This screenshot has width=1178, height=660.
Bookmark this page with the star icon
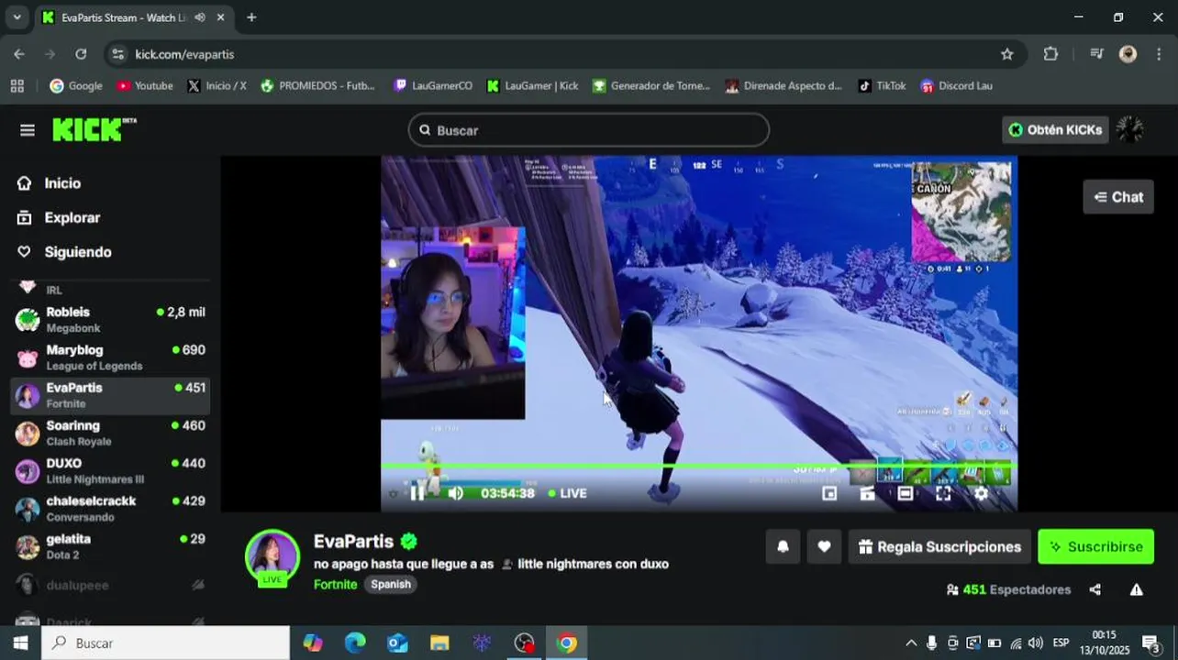(x=1006, y=54)
